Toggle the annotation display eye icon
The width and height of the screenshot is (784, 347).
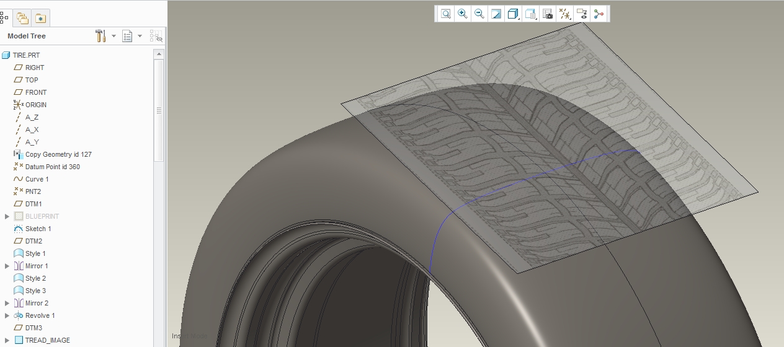click(582, 14)
